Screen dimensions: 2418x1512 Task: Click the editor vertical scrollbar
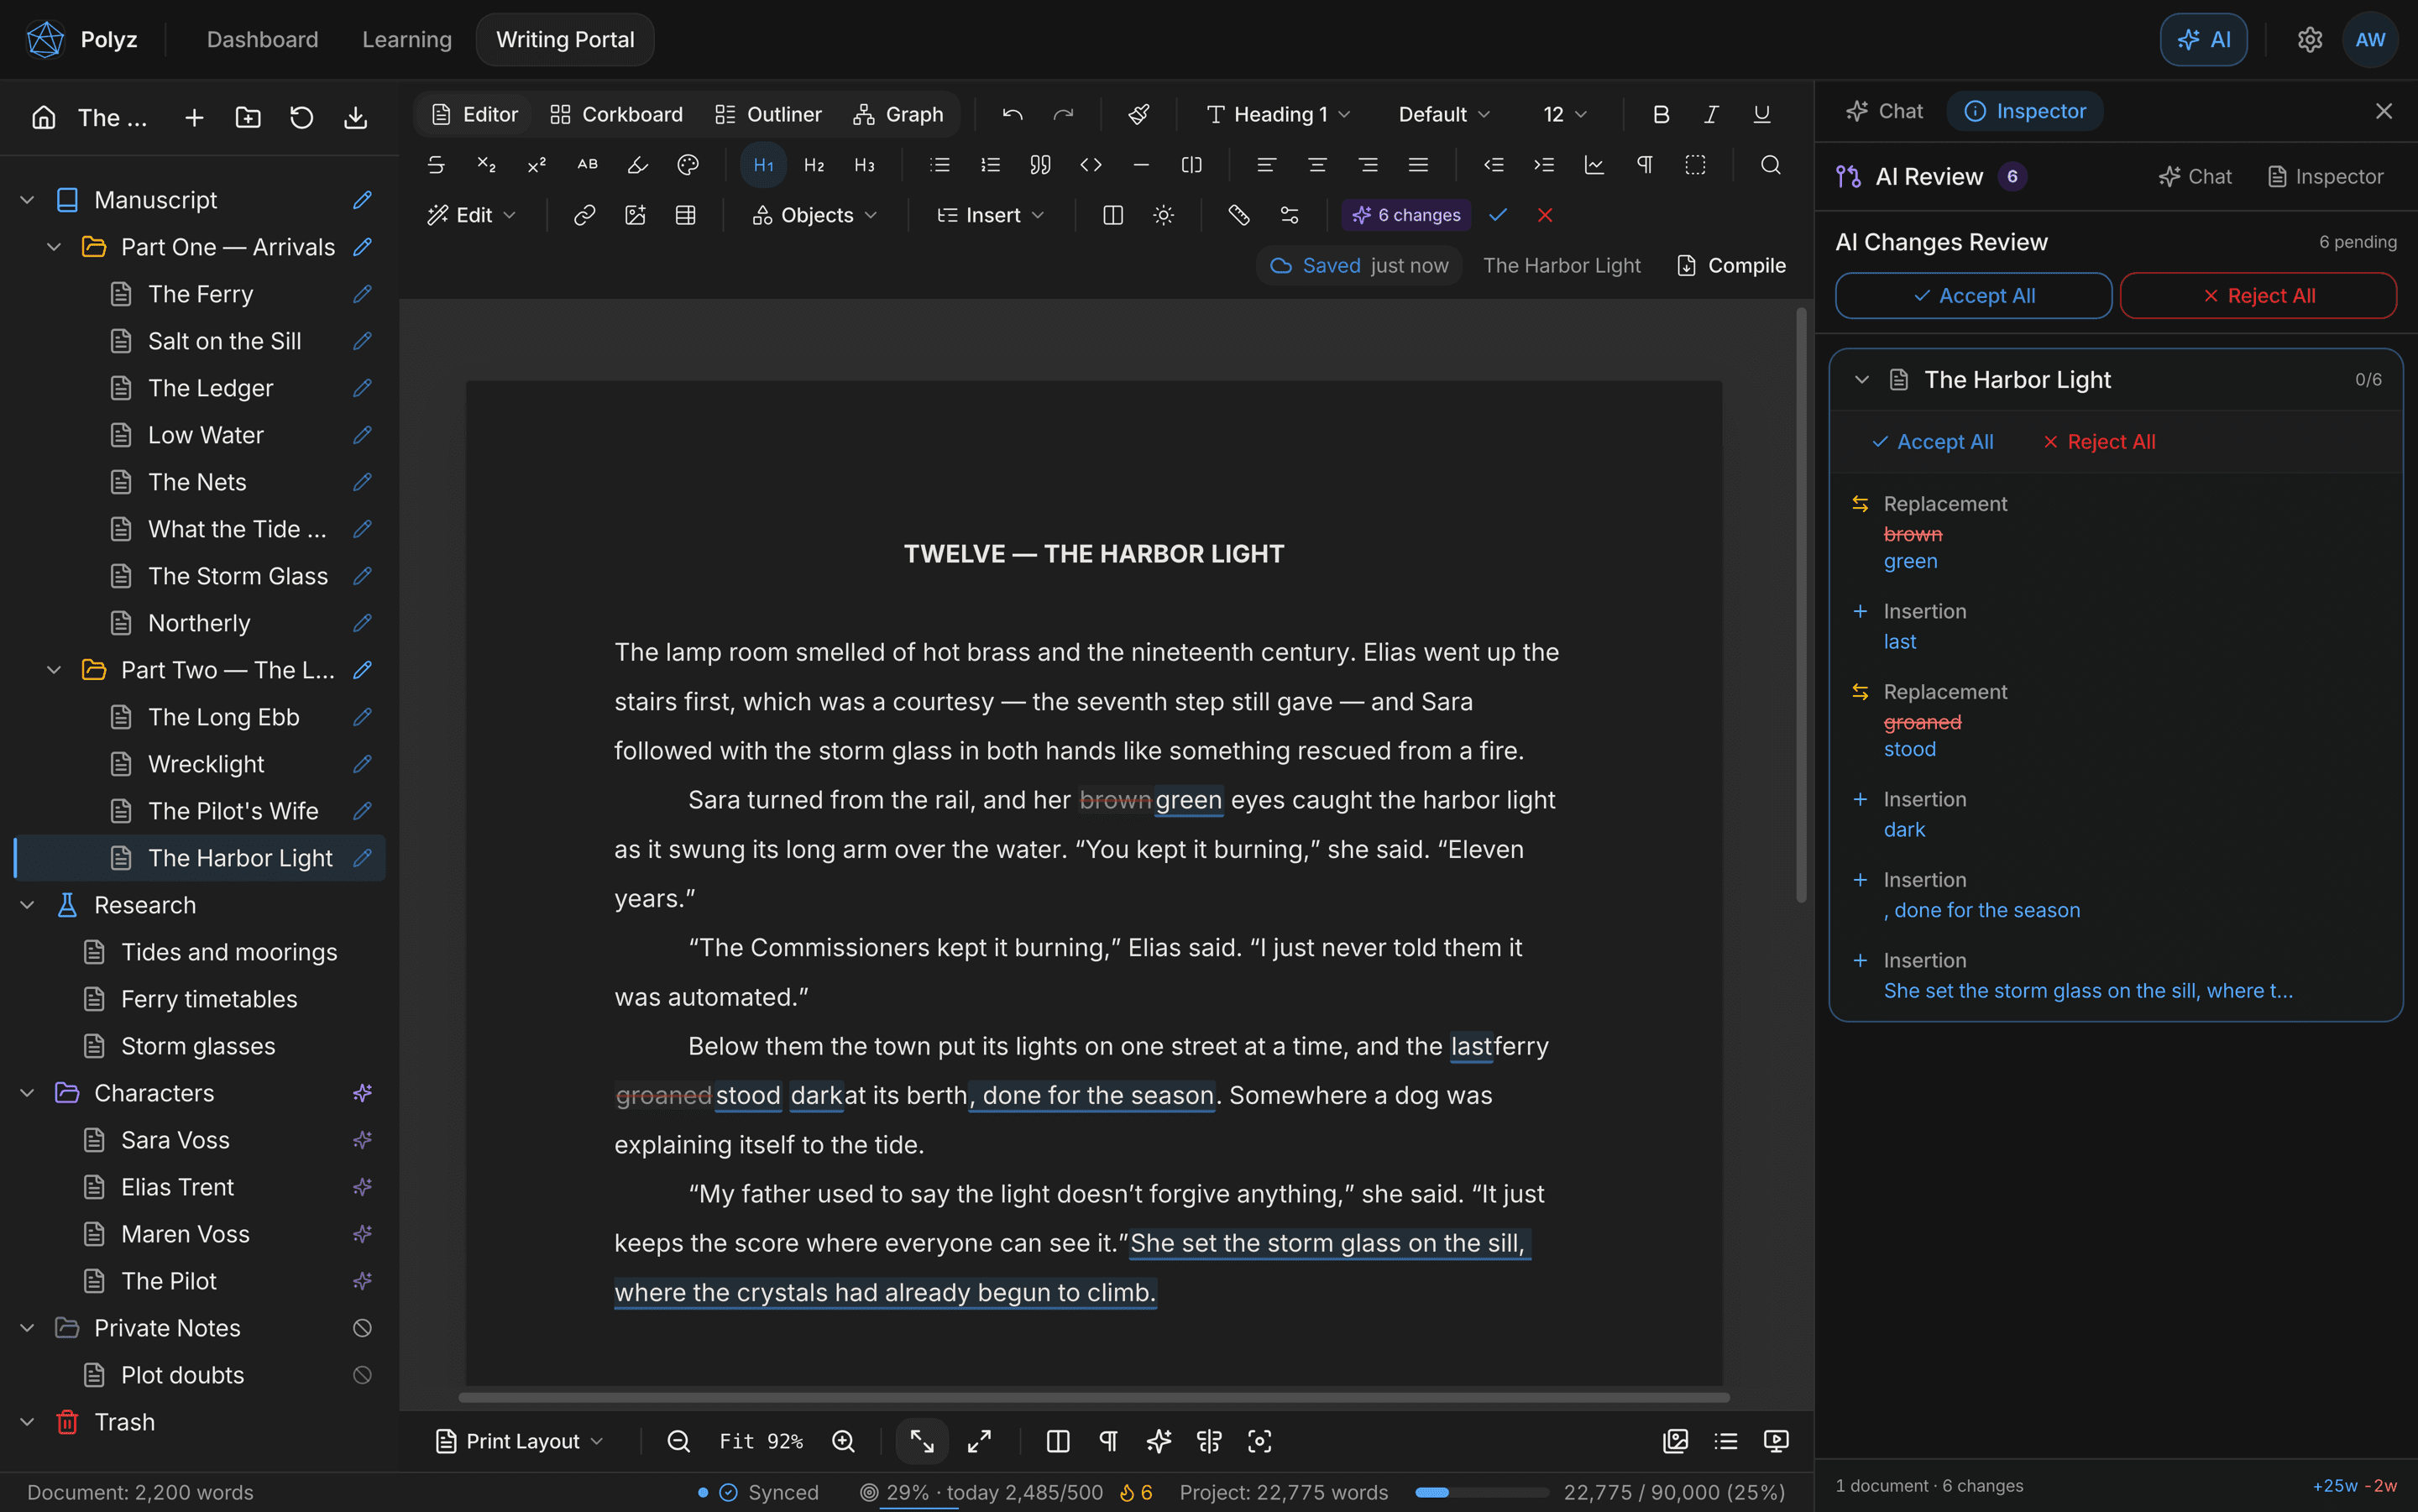pos(1800,605)
